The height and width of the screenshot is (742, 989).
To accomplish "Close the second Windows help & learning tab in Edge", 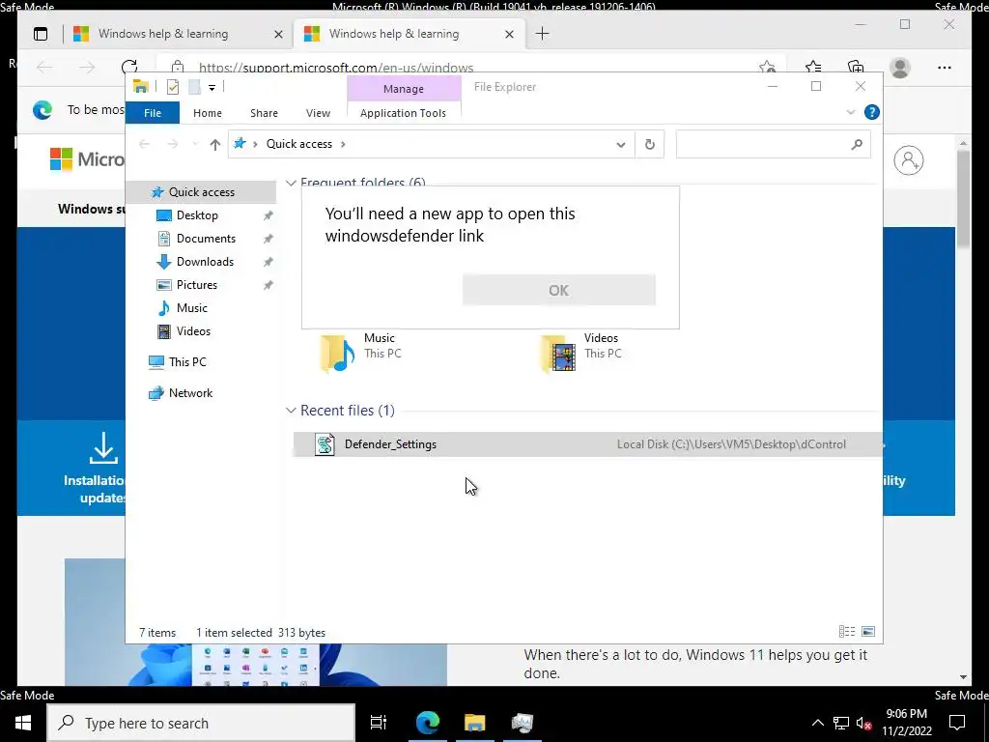I will pos(509,34).
